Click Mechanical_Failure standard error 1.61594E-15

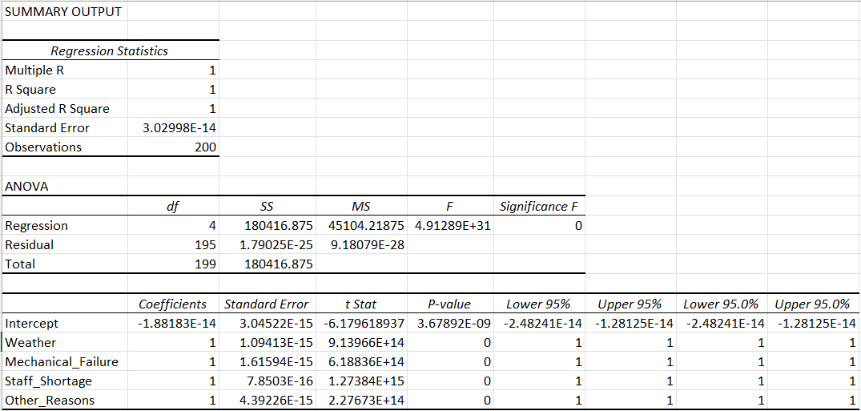point(268,362)
